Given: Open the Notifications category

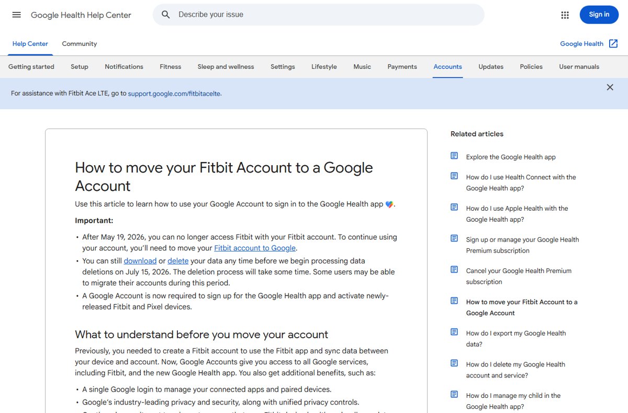Looking at the screenshot, I should pyautogui.click(x=124, y=67).
